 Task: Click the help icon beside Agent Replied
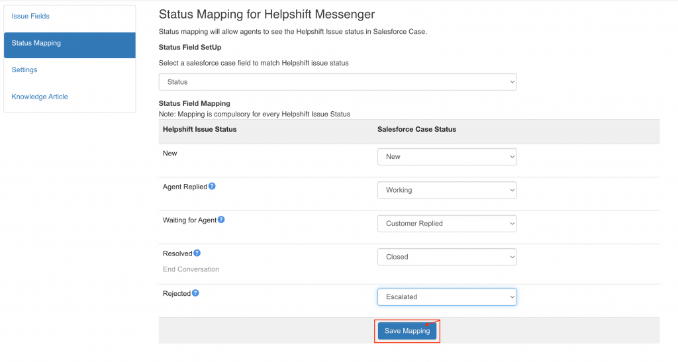212,187
